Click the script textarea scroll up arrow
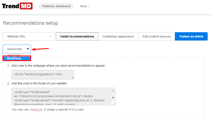 click(113, 91)
